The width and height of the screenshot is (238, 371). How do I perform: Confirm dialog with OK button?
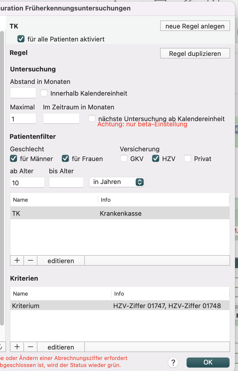[x=208, y=363]
